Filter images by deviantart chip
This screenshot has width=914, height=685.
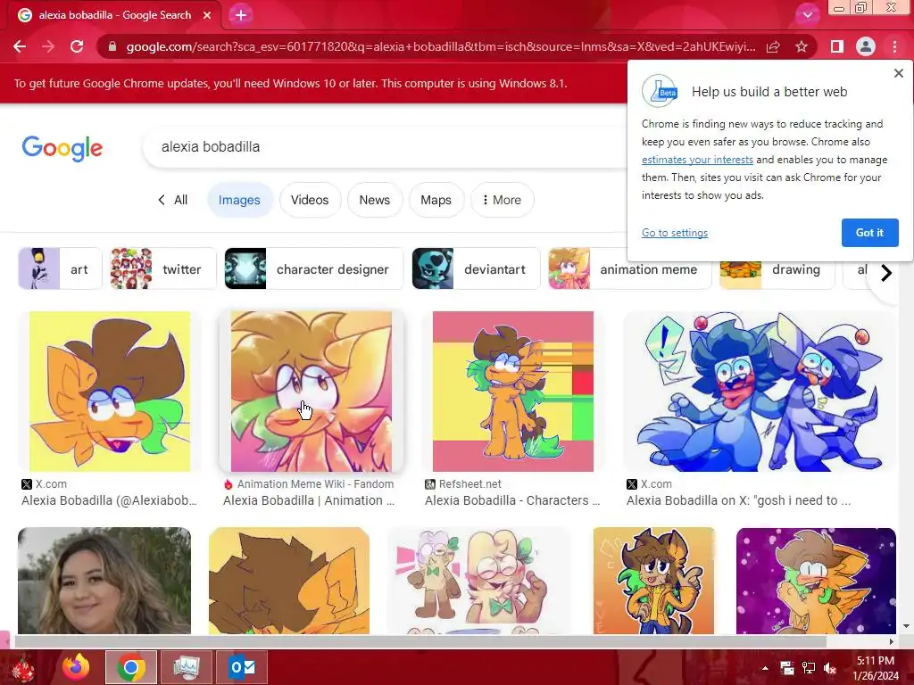(x=476, y=268)
